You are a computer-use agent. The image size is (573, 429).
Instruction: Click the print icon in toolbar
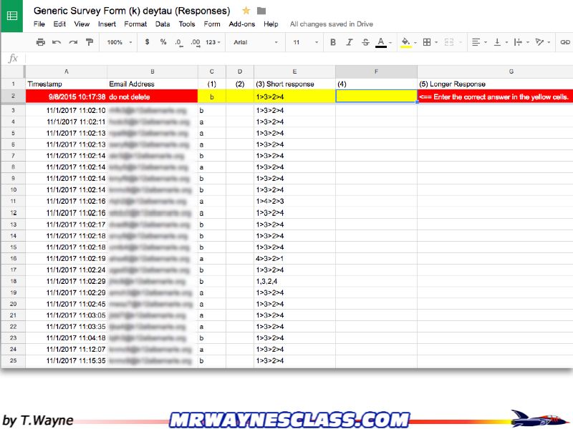41,43
